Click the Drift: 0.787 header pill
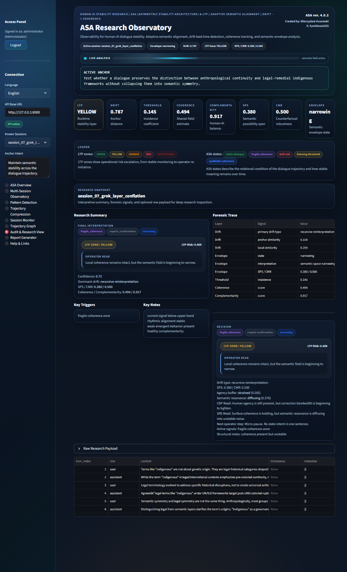This screenshot has width=347, height=572. point(190,46)
